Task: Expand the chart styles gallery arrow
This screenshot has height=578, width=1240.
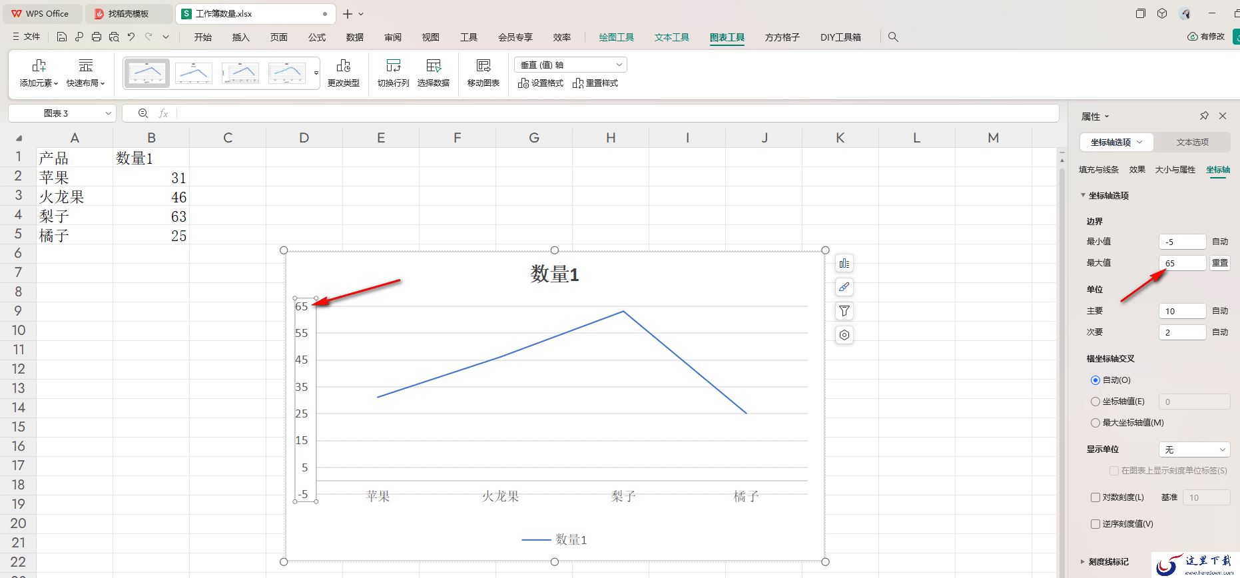Action: [x=316, y=73]
